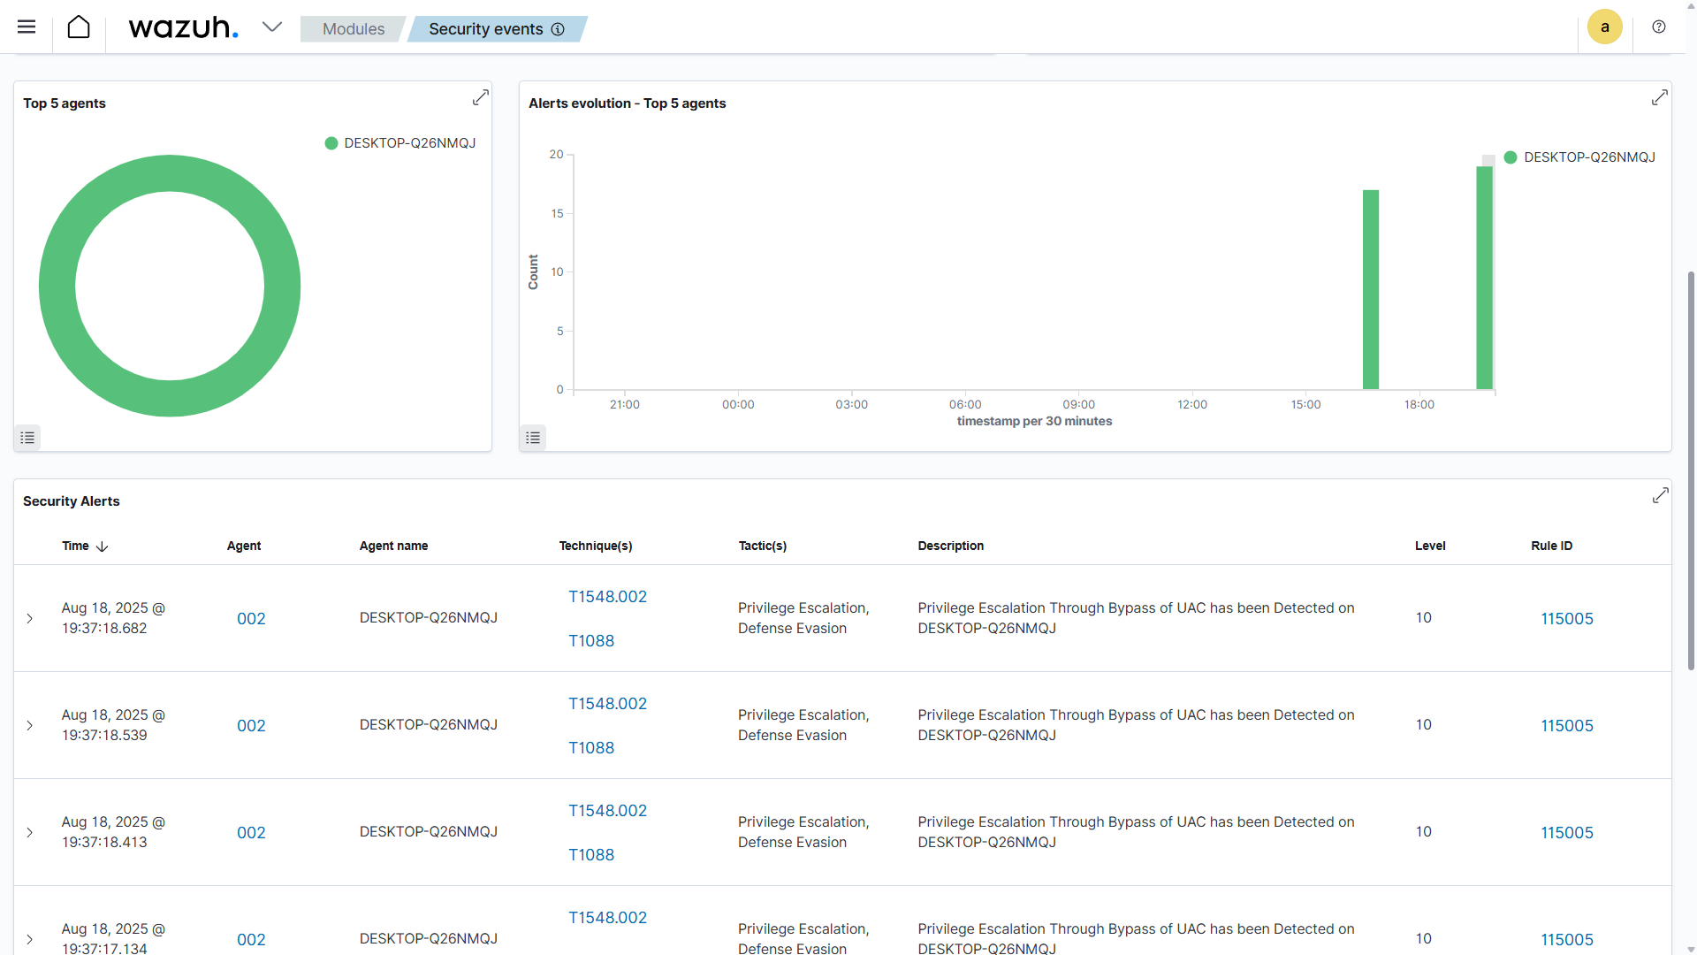This screenshot has height=955, width=1697.
Task: Click level 10 in 19:37:18.539 row
Action: 1423,724
